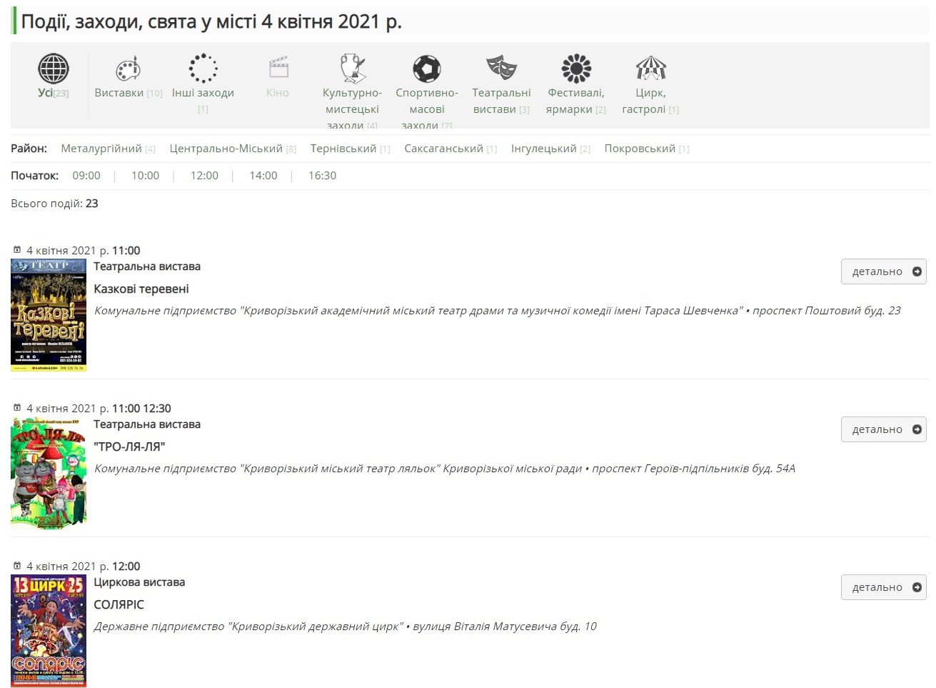Click the drama theater venue address text

pos(498,311)
